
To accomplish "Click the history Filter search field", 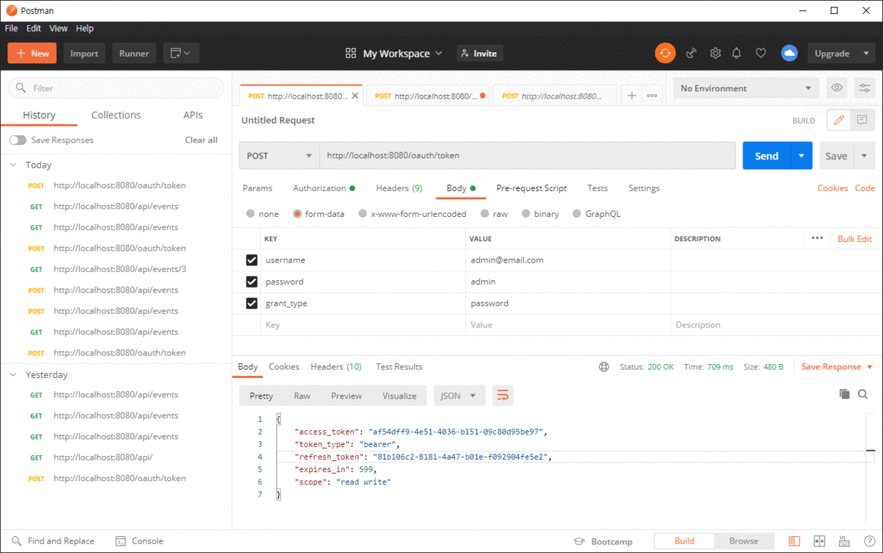I will point(116,88).
